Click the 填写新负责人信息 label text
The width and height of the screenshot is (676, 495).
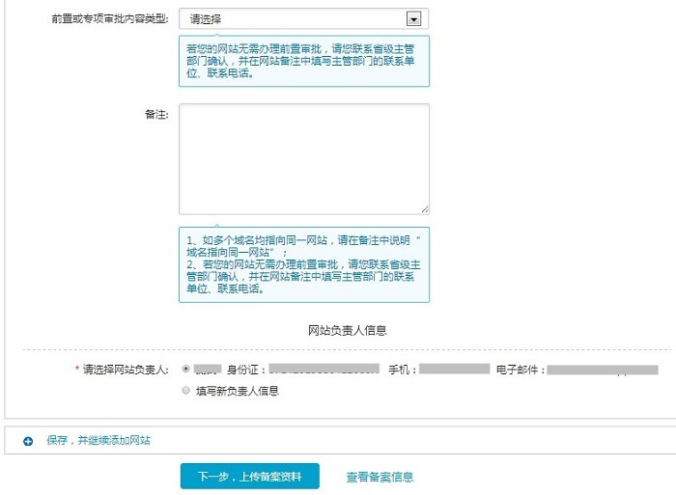237,392
